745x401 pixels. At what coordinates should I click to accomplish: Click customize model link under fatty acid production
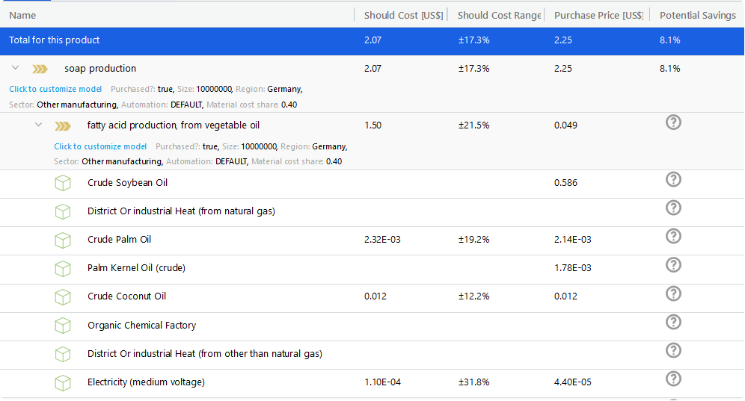[100, 146]
